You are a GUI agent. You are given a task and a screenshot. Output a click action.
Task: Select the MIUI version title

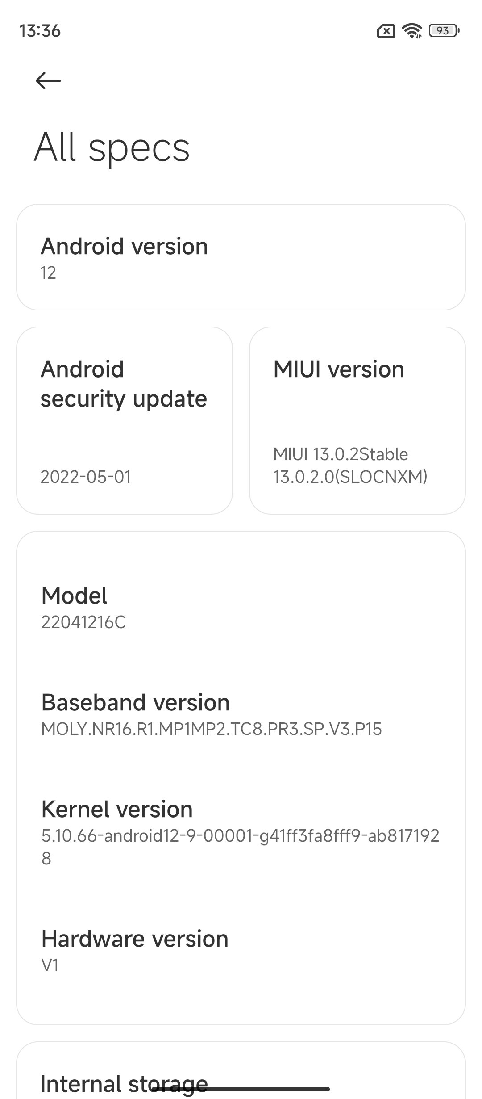click(339, 369)
